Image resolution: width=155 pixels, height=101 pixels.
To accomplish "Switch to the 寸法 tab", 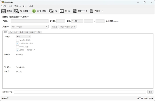I will 10,32.
